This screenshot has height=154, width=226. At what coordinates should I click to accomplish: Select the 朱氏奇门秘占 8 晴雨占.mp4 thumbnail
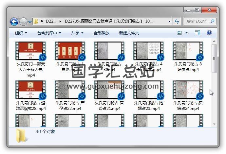[x=188, y=51]
